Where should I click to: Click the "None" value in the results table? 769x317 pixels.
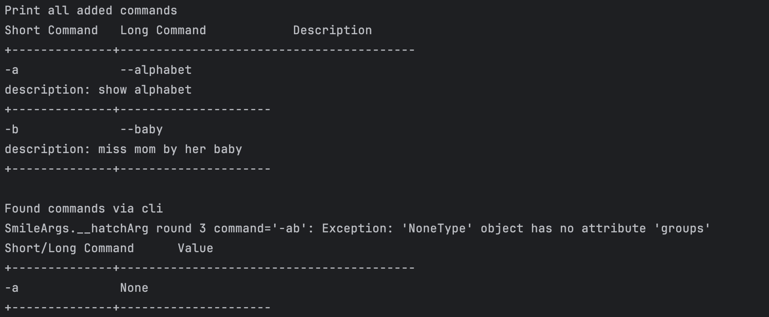pos(134,288)
